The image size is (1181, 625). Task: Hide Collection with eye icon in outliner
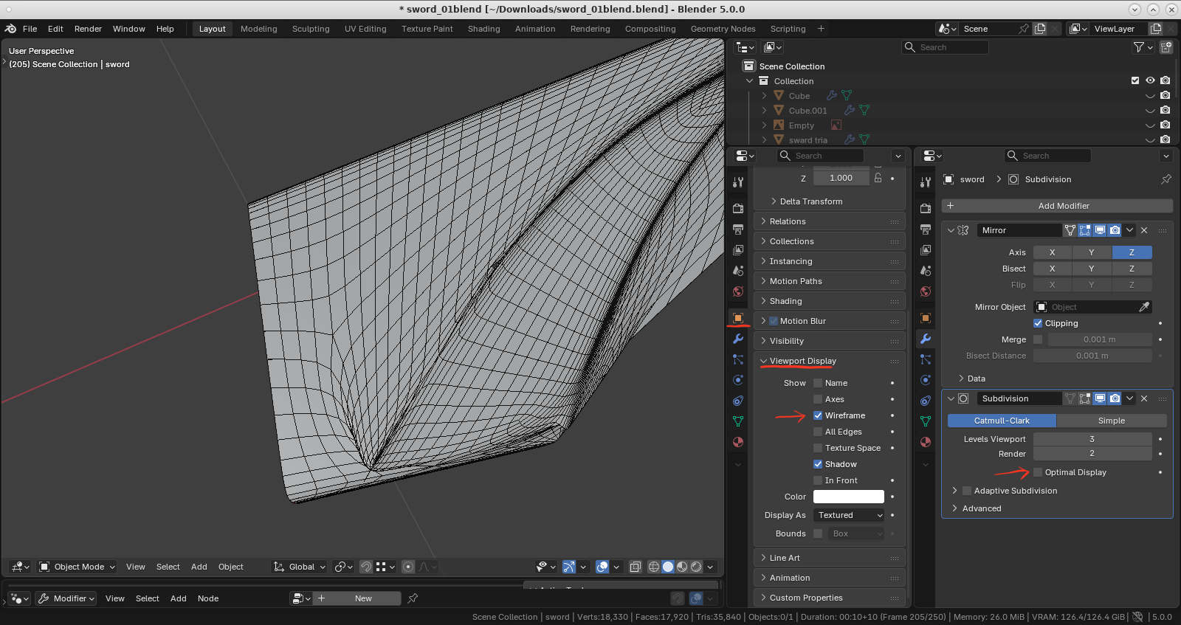[x=1150, y=80]
